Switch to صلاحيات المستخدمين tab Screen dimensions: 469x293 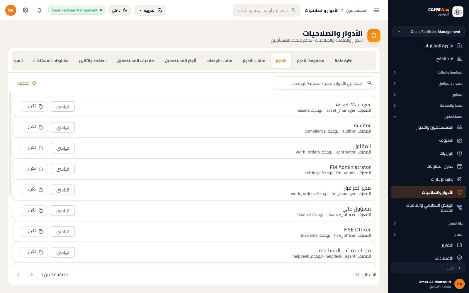tap(136, 61)
